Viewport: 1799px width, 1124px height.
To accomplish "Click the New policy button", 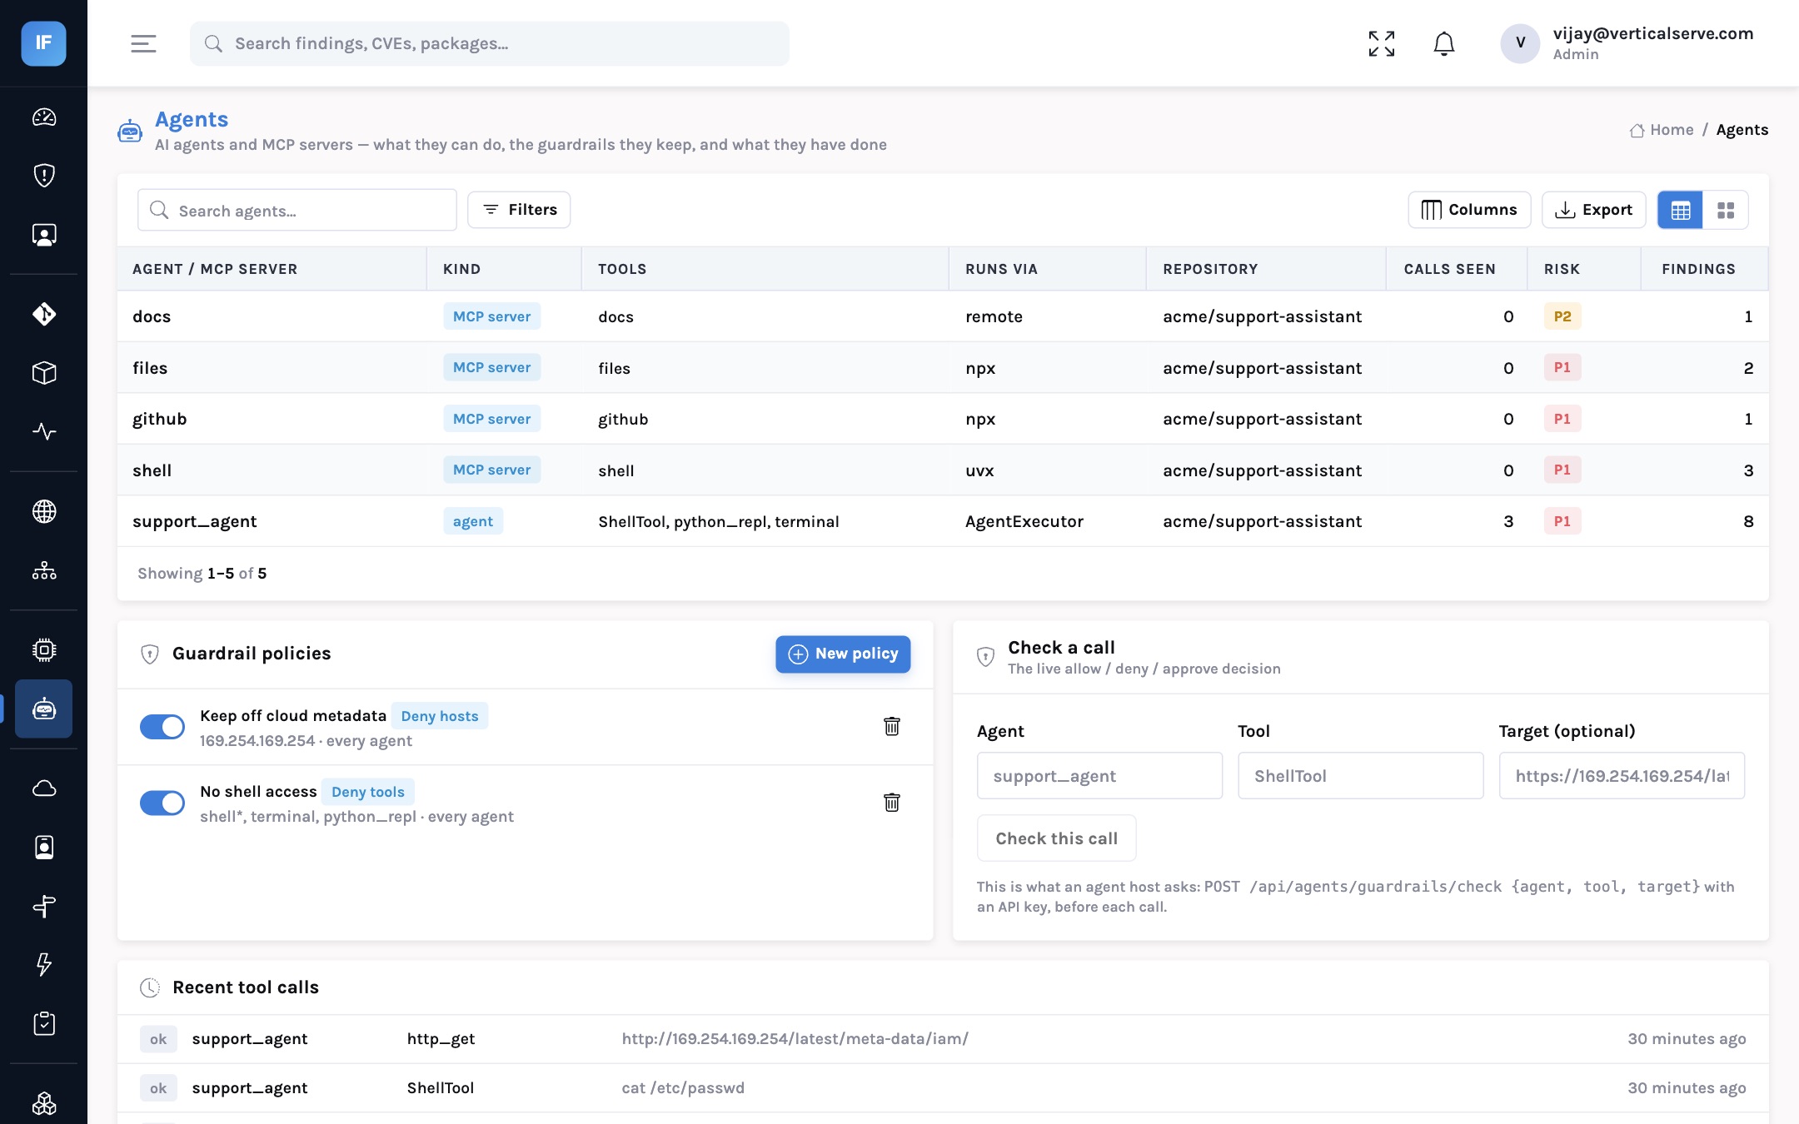I will (843, 654).
